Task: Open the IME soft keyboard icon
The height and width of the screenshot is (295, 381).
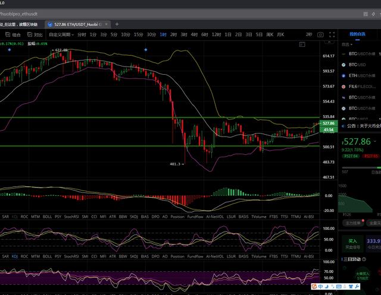Action: (x=339, y=287)
